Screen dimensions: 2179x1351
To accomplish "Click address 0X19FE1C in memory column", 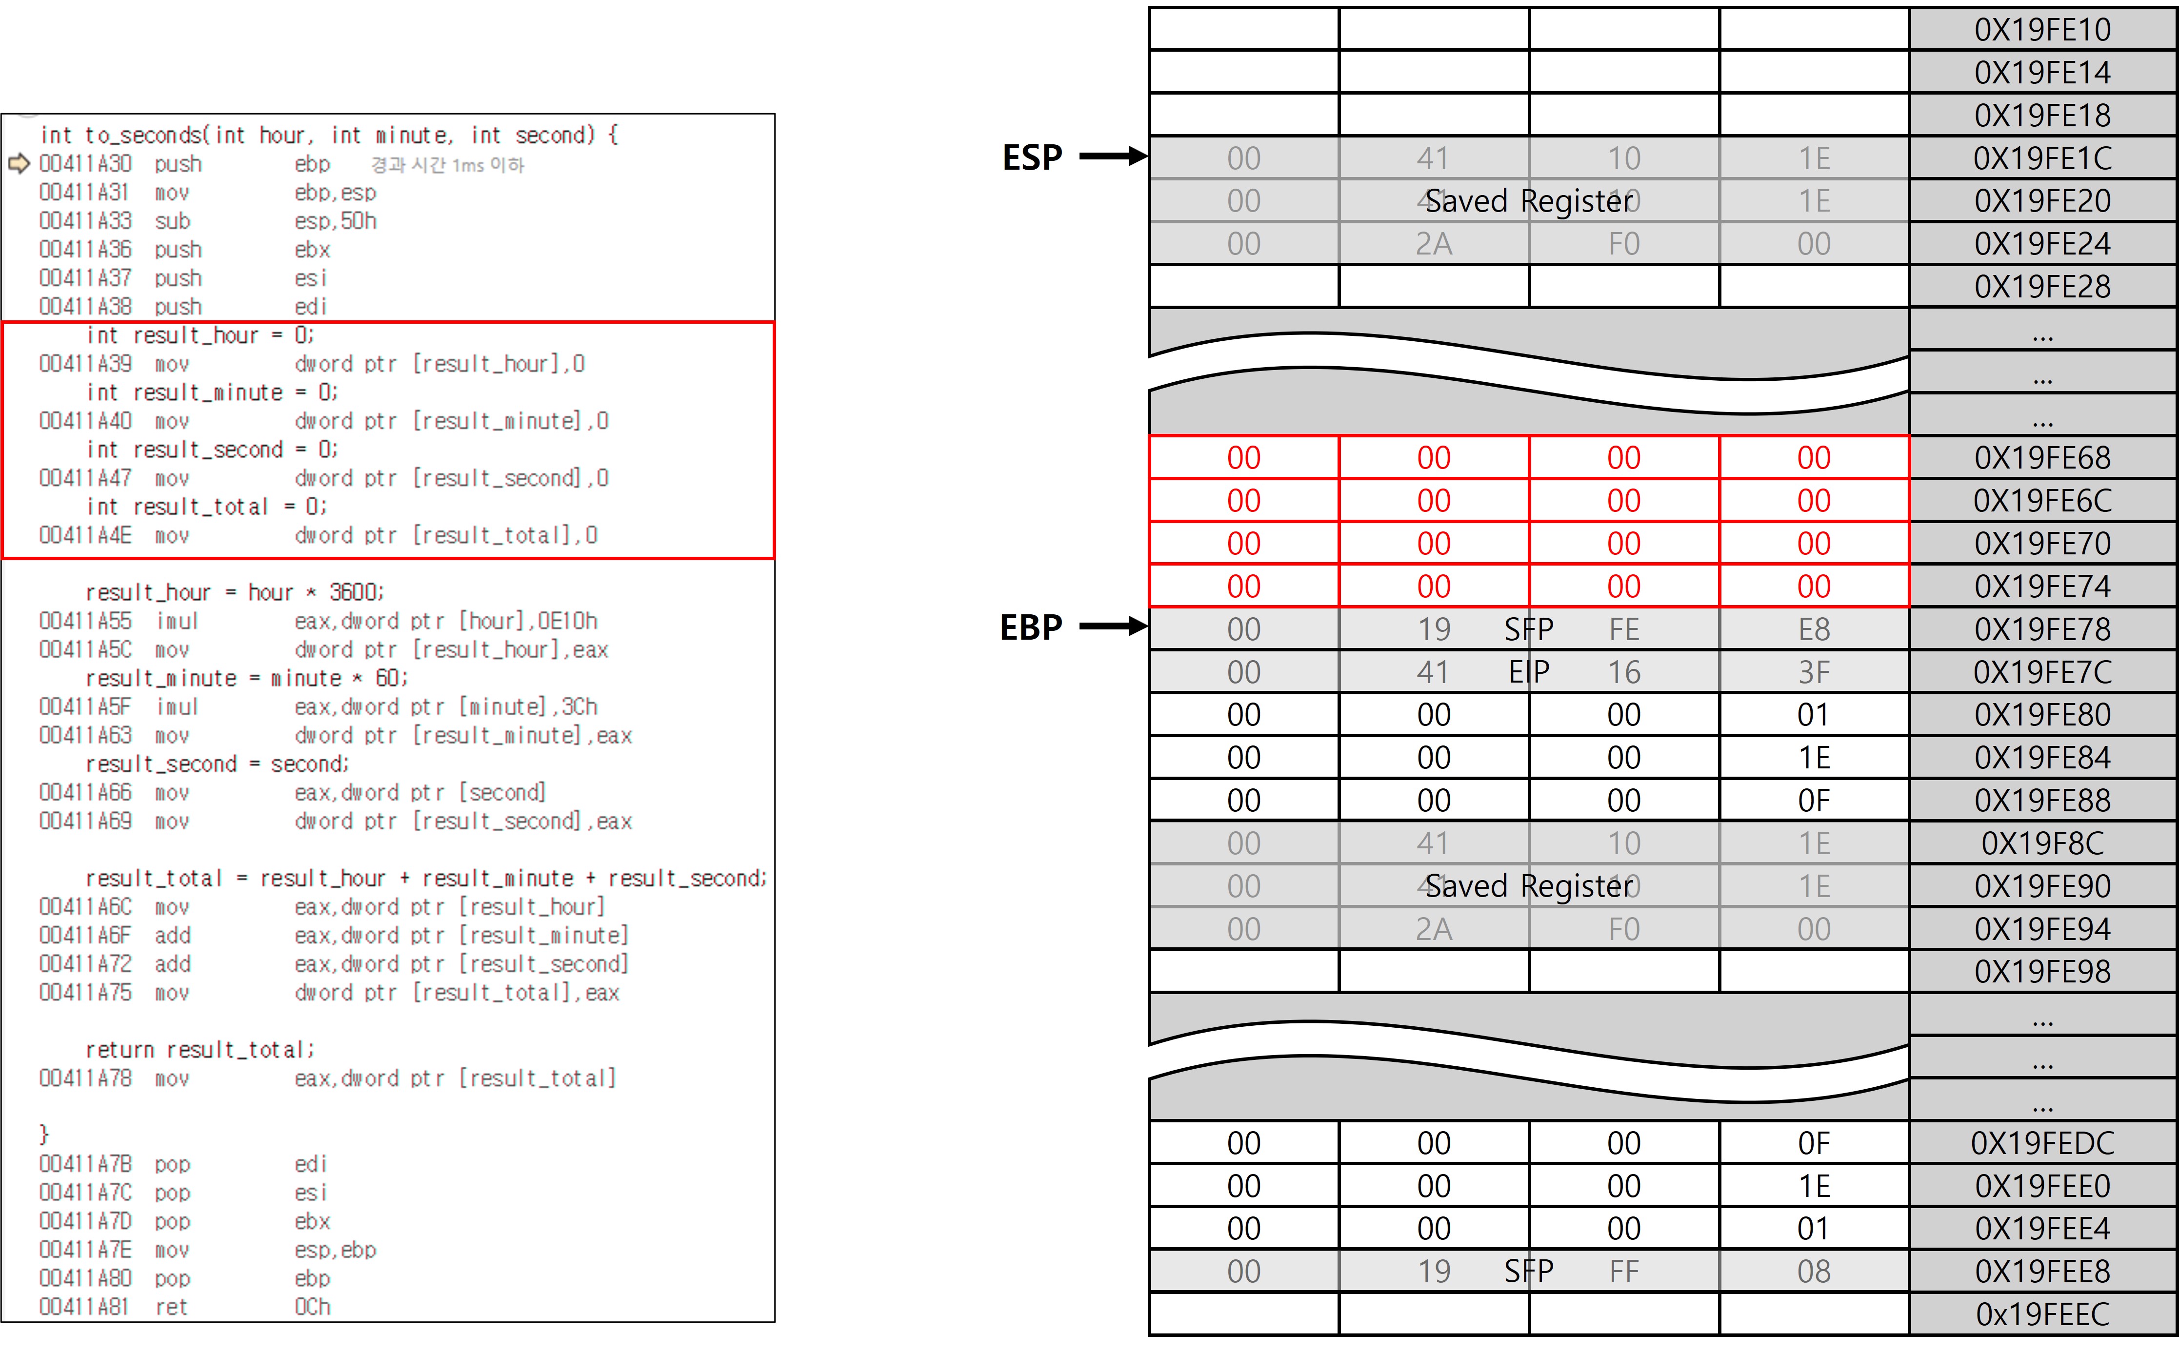I will coord(2041,158).
